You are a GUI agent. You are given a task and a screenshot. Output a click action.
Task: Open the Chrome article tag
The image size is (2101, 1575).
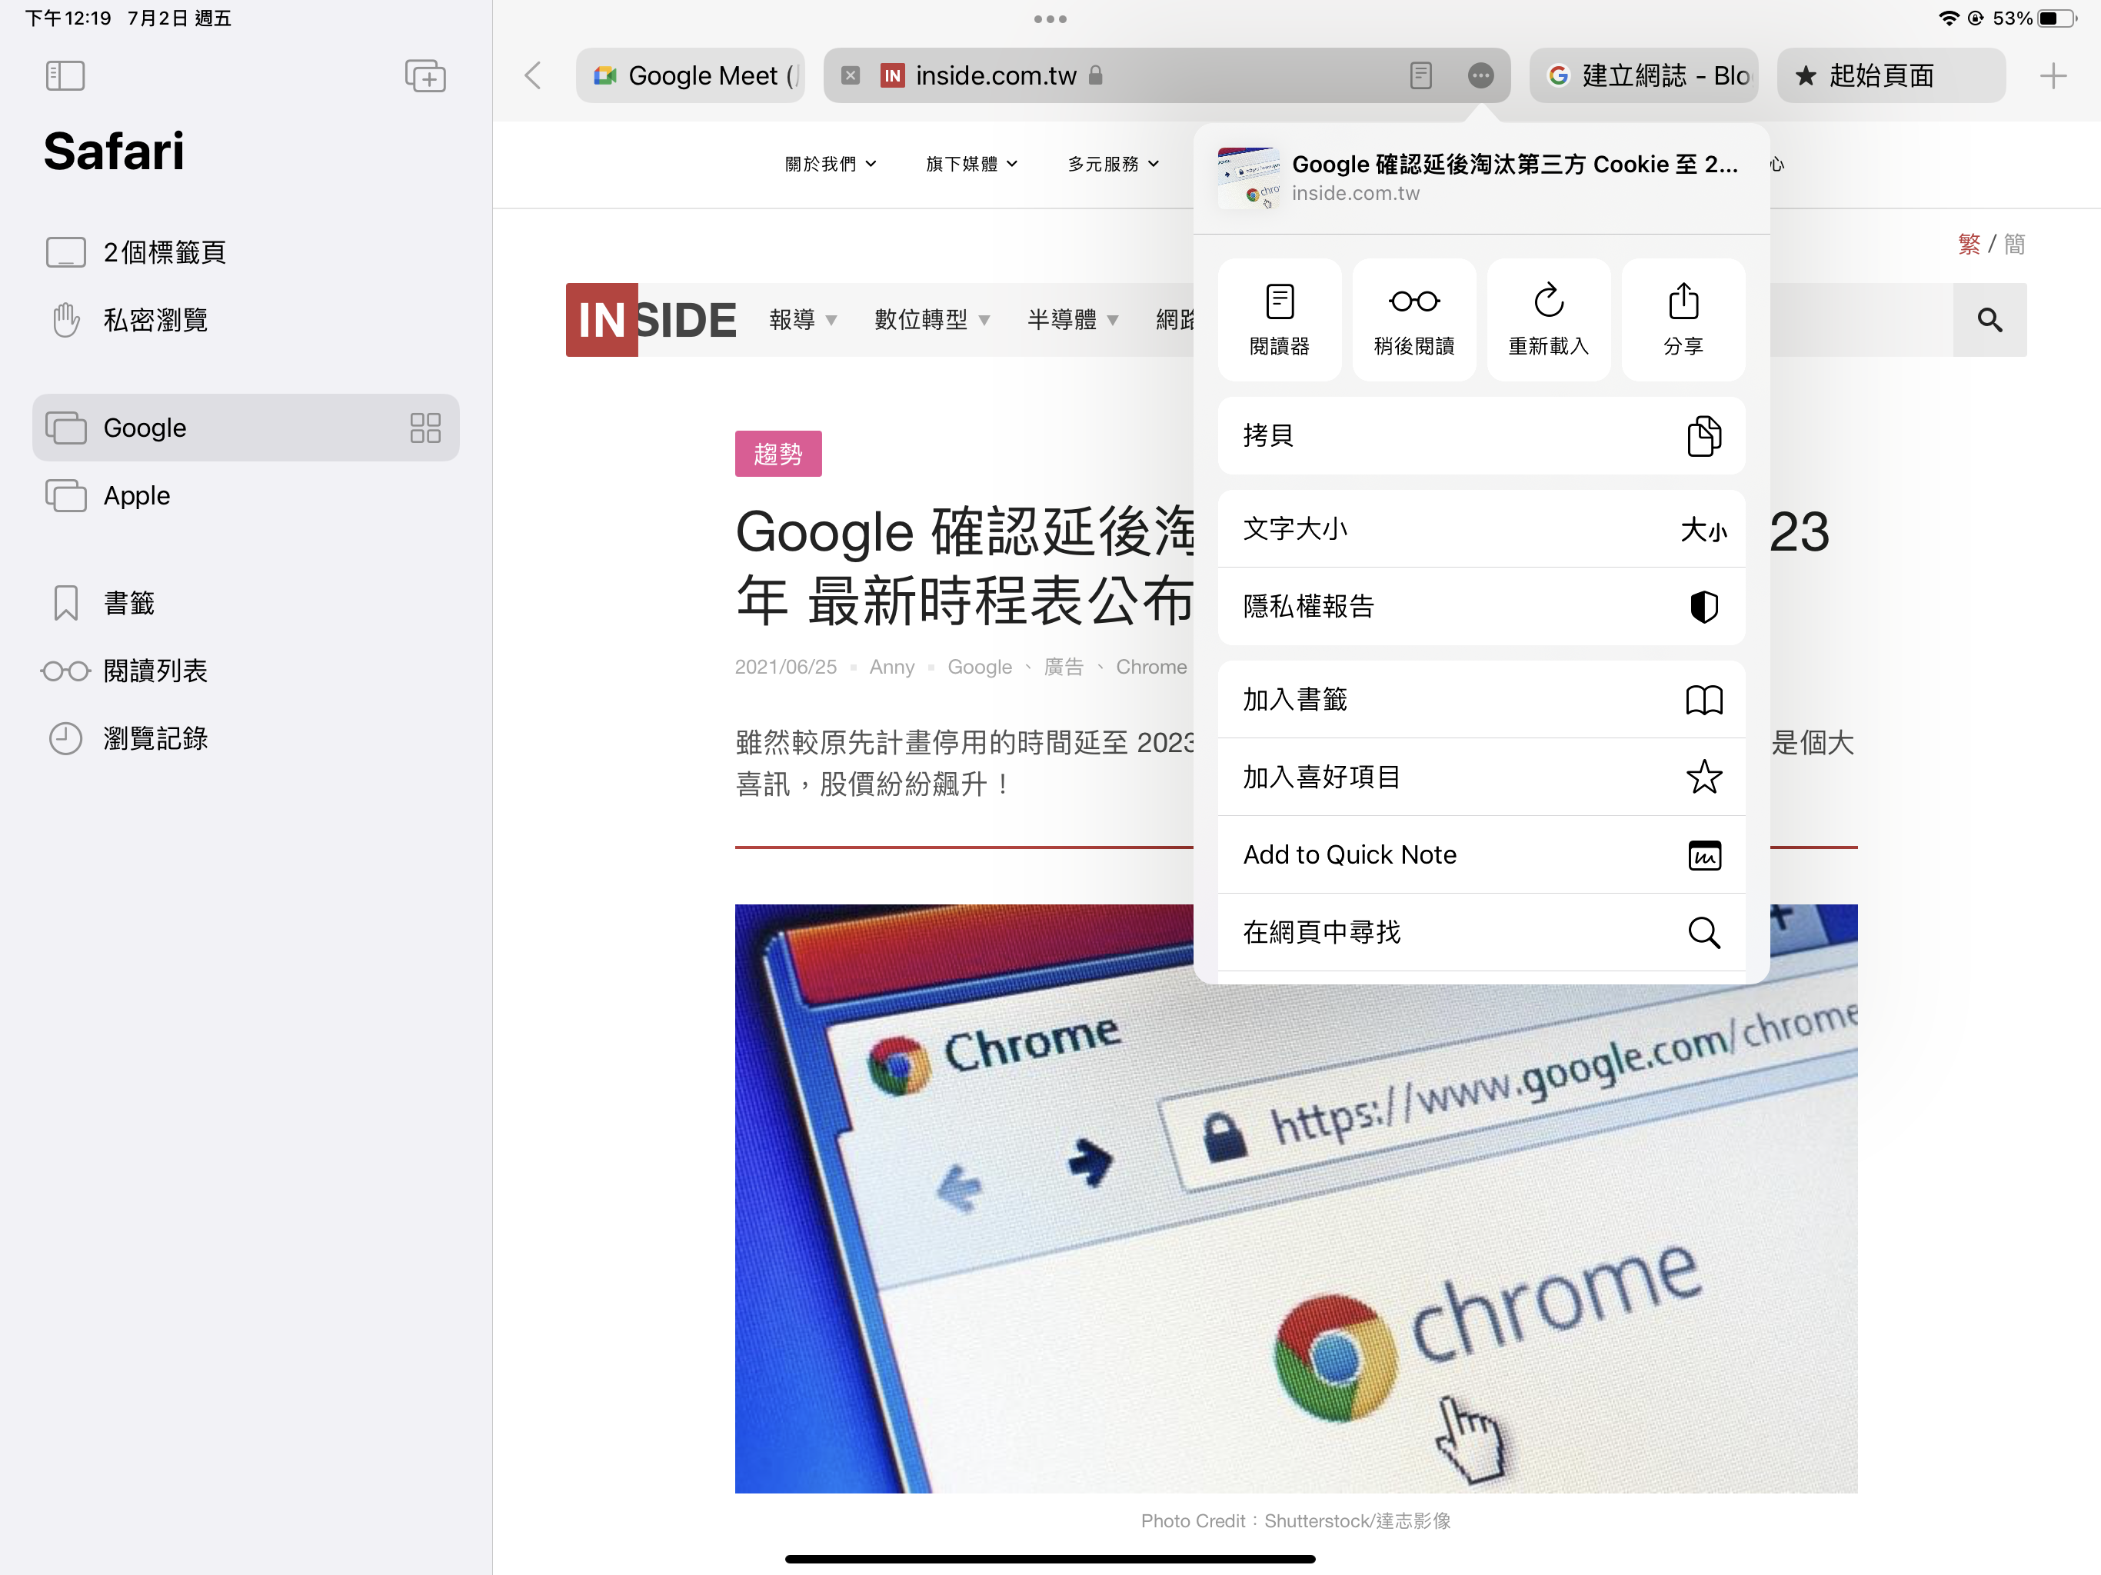pyautogui.click(x=1151, y=667)
